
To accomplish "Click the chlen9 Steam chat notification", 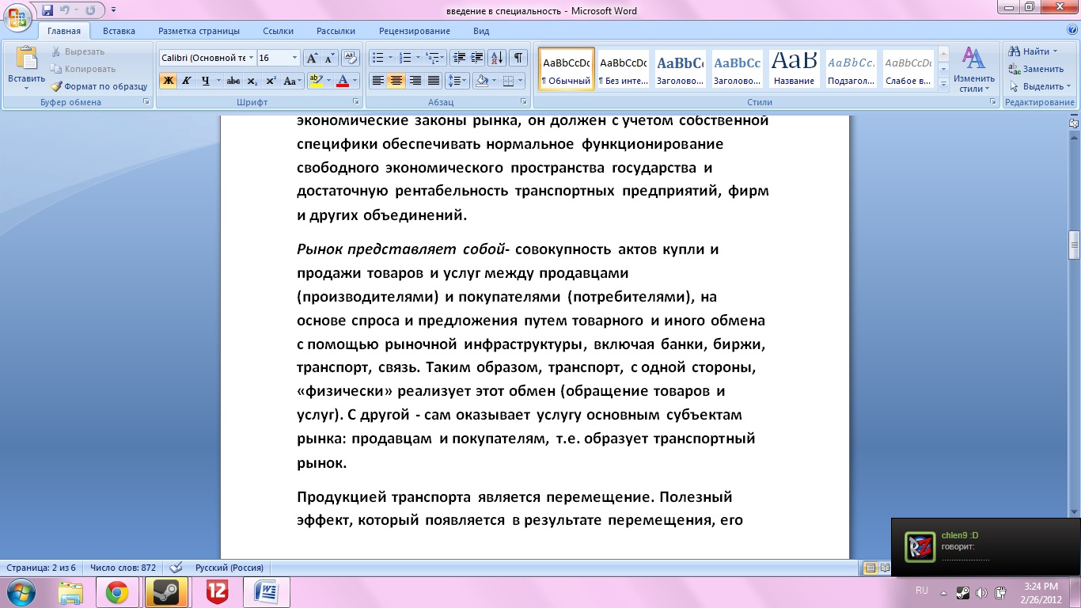I will [x=985, y=547].
